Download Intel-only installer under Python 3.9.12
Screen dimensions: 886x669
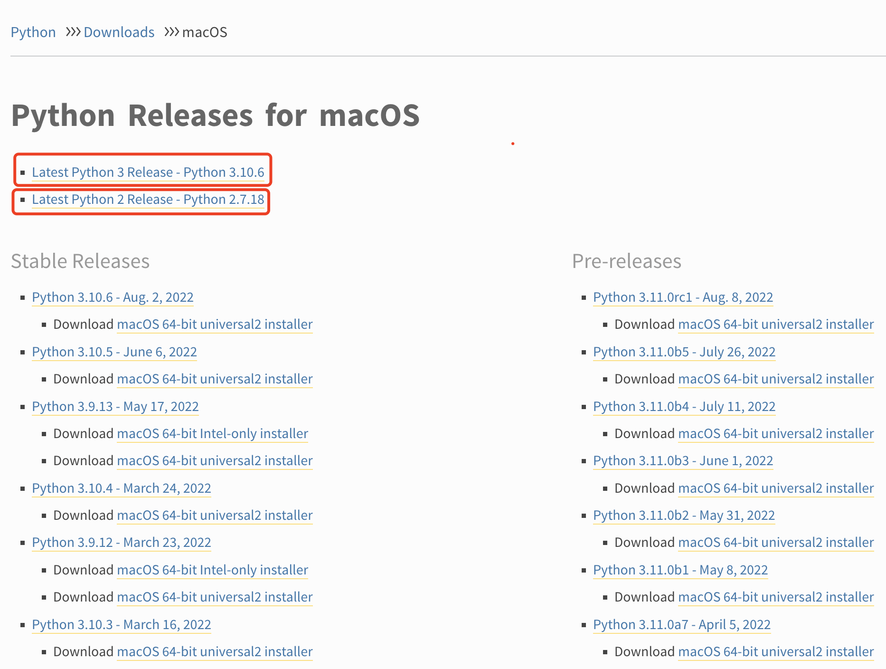click(212, 570)
